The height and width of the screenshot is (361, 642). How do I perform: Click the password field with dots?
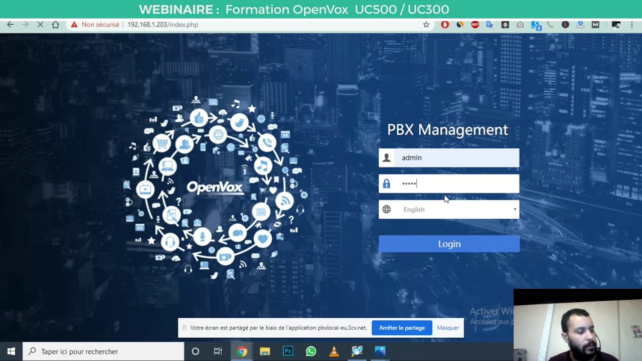click(x=449, y=184)
